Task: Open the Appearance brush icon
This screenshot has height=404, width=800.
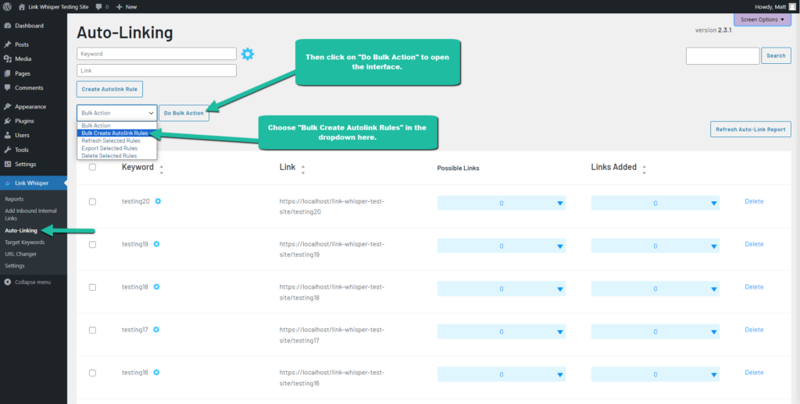Action: pyautogui.click(x=8, y=107)
